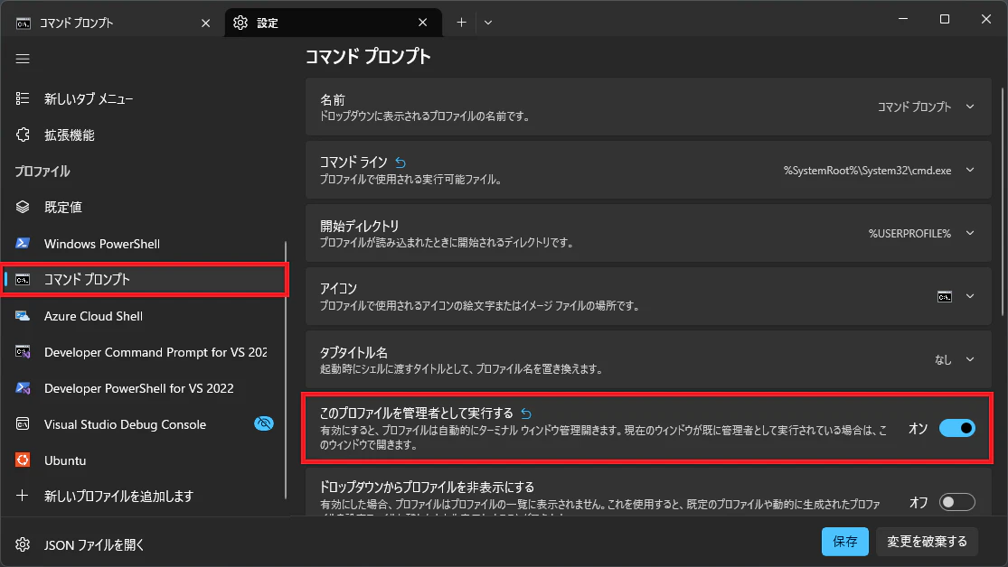This screenshot has height=567, width=1008.
Task: Click the cmd icon preview in アイコン row
Action: [x=945, y=297]
